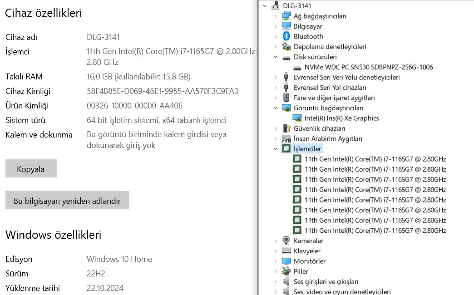This screenshot has width=474, height=295.
Task: Click the last processor entry's chip icon
Action: (x=297, y=230)
